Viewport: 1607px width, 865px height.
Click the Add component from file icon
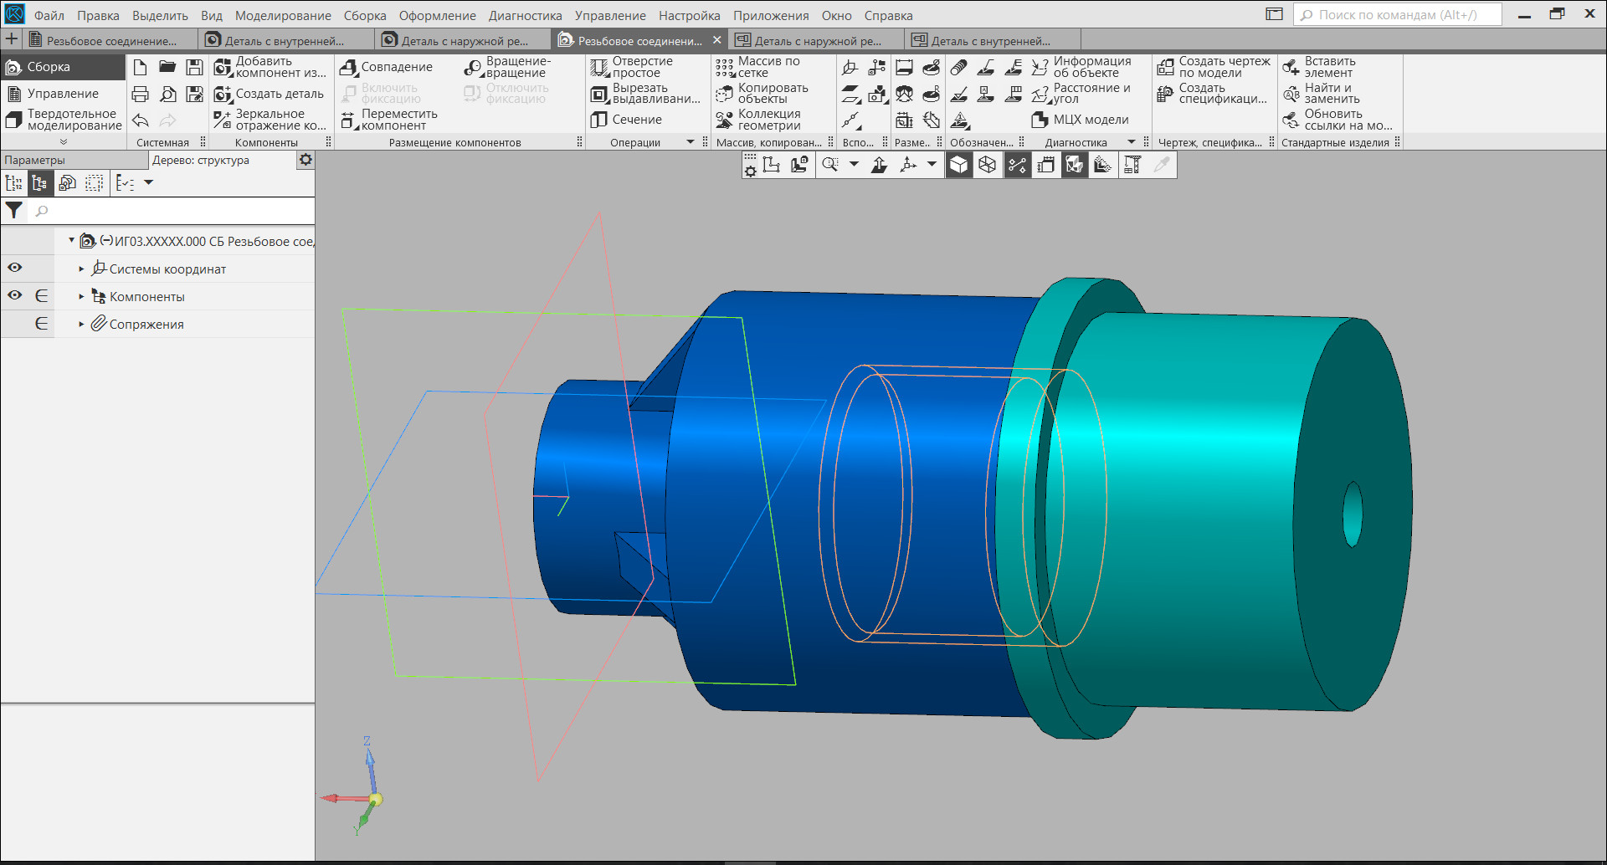coord(222,67)
